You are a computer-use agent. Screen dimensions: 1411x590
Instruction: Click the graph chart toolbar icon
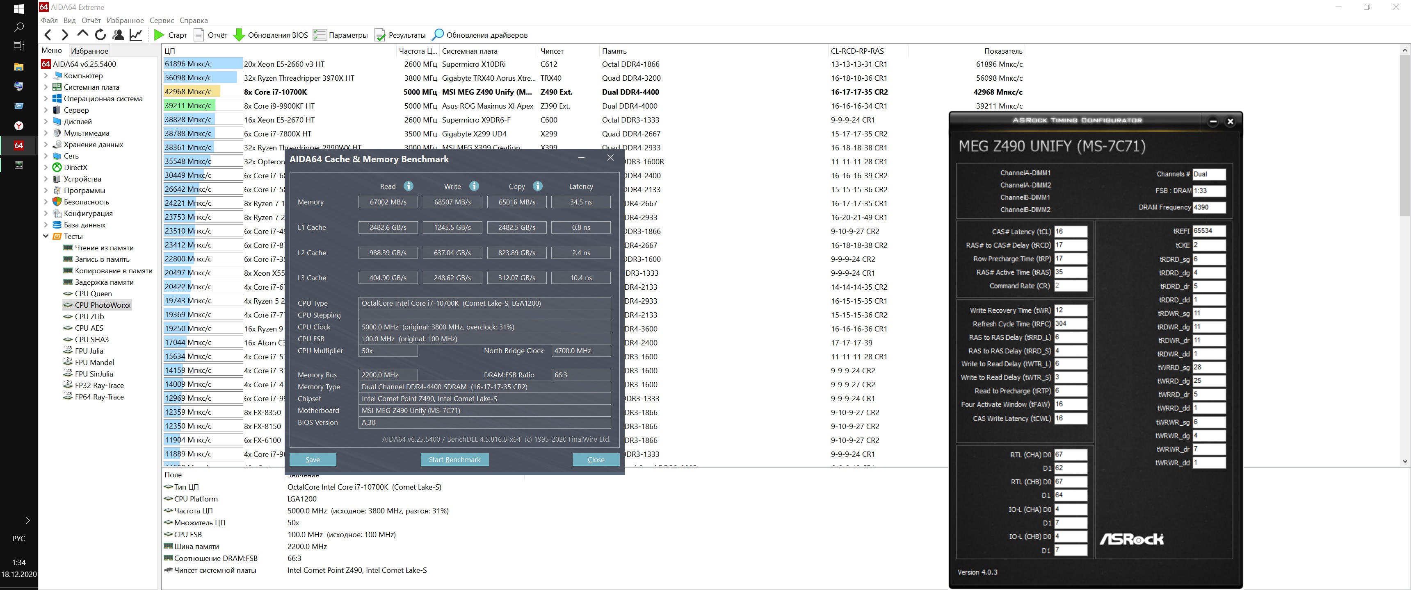coord(136,35)
